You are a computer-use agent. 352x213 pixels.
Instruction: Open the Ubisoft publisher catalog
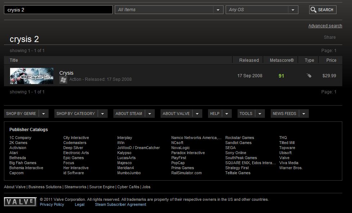tap(285, 153)
